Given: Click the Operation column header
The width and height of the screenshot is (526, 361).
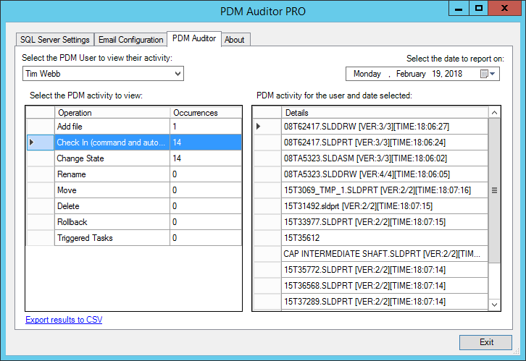Looking at the screenshot, I should [112, 113].
